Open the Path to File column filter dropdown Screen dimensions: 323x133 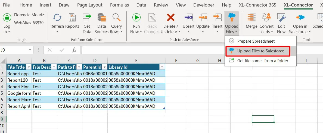pos(79,67)
